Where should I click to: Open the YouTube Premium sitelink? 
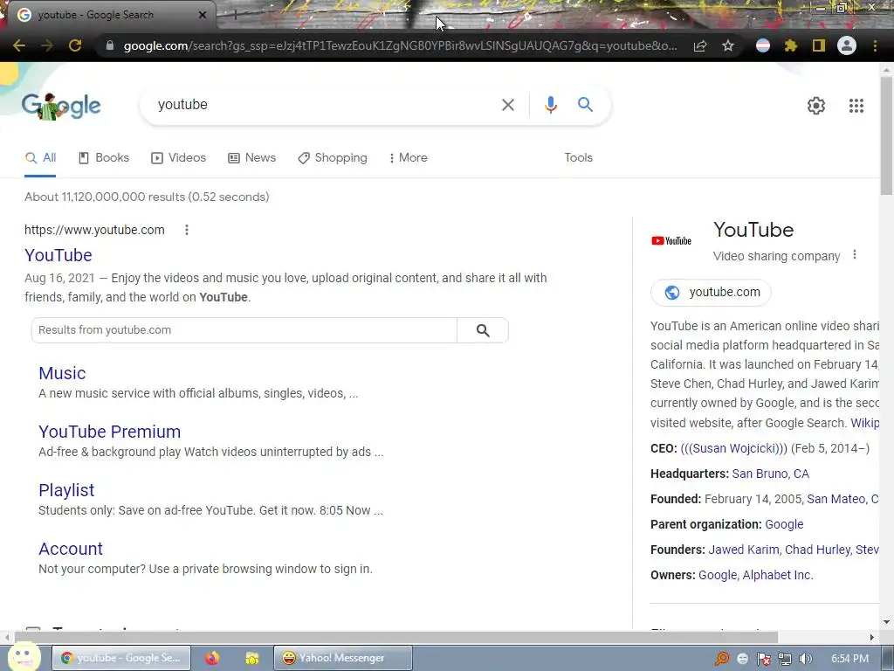click(x=109, y=432)
